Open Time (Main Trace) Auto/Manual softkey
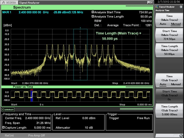 (169, 20)
